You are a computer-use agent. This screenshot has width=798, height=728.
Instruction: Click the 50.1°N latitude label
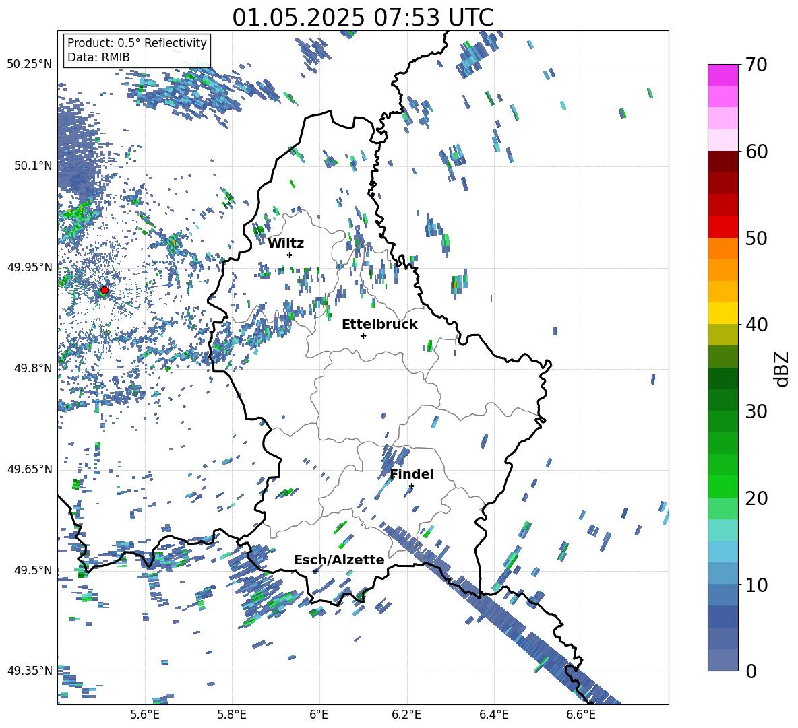[33, 166]
